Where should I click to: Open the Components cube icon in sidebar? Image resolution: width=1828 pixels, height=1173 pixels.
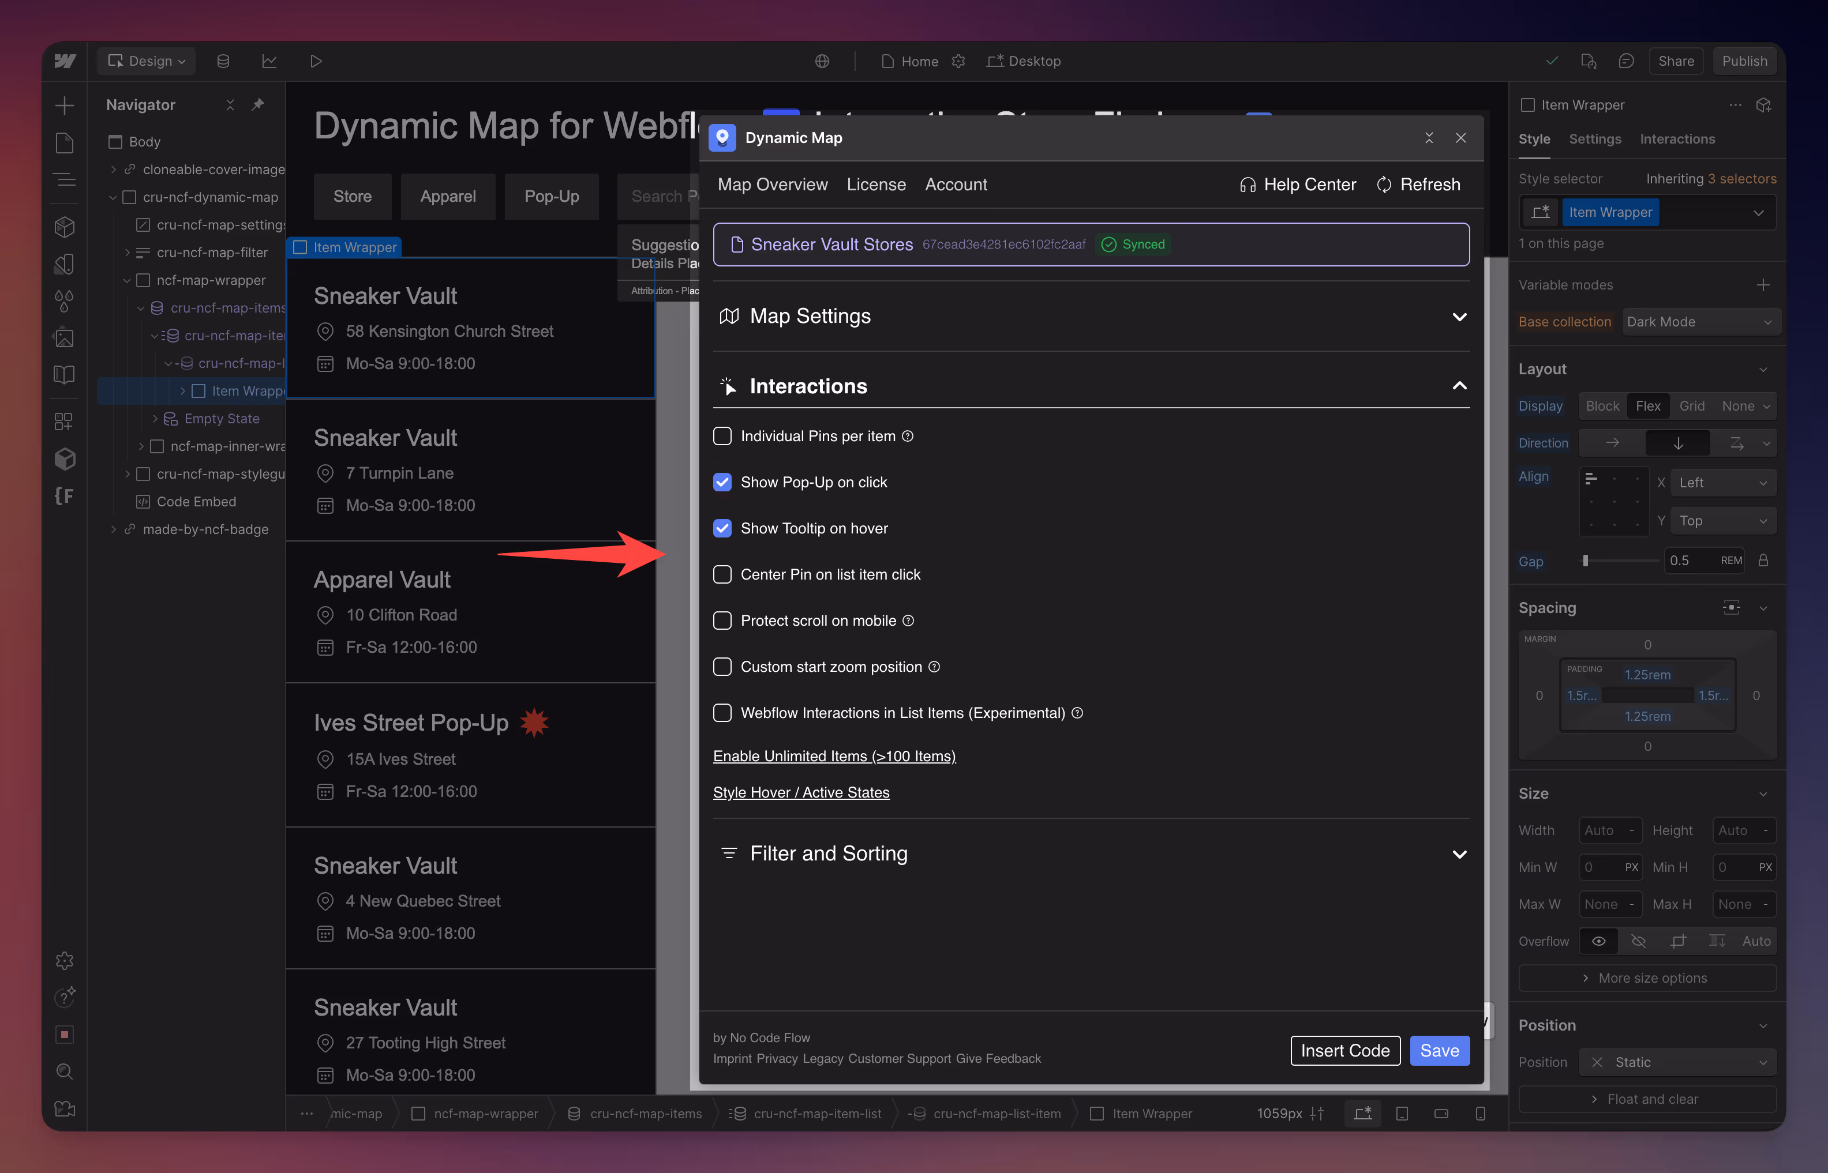[x=65, y=226]
